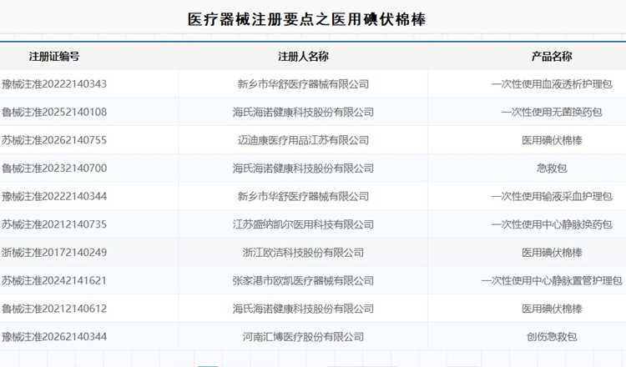Screen dimensions: 626x367
Task: Select registrant 迈迪康医疗用品江苏有限公司
Action: (x=304, y=140)
